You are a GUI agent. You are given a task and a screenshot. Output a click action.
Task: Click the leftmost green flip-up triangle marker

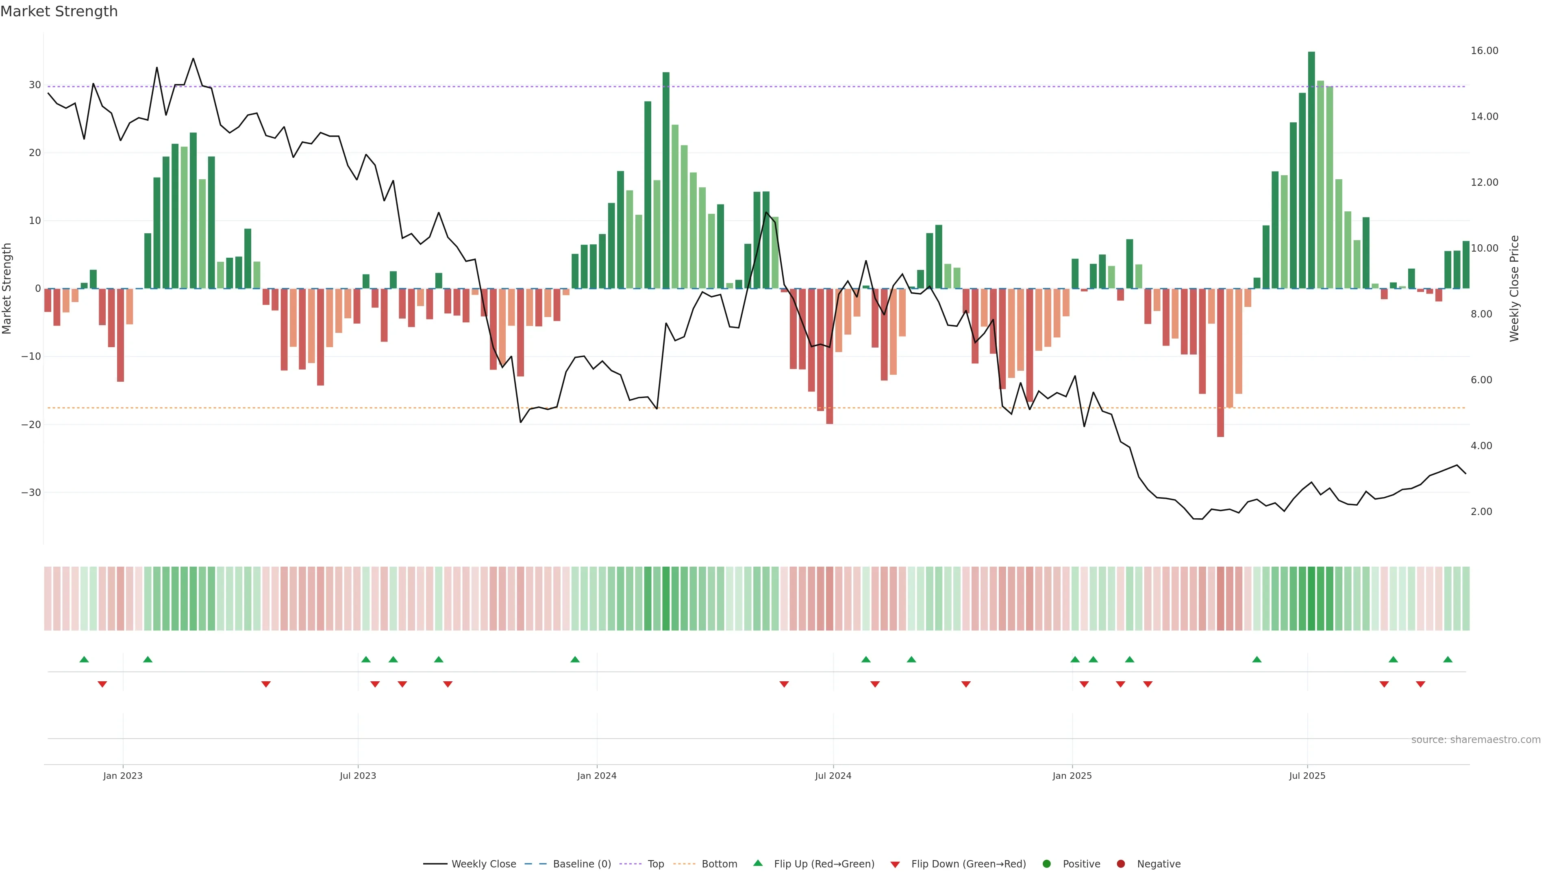coord(84,659)
